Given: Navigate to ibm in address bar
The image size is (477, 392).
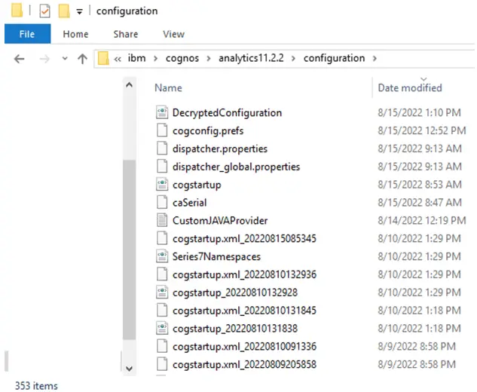Looking at the screenshot, I should tap(136, 58).
